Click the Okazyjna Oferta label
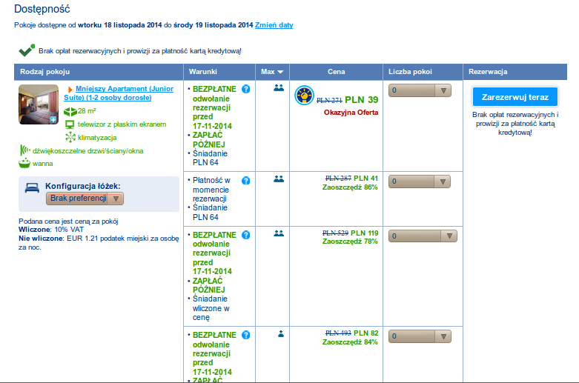 351,113
